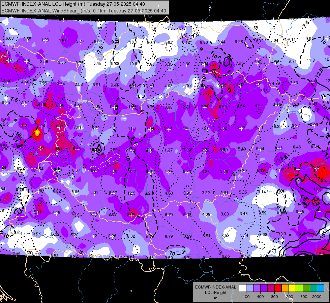Click the wind shear value 3.48
The image size is (330, 303).
pos(243,214)
